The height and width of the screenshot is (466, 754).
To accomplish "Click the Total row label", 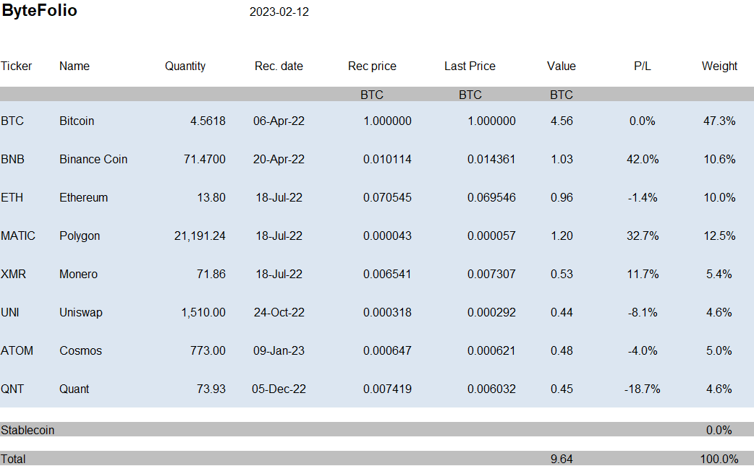I will coord(13,459).
